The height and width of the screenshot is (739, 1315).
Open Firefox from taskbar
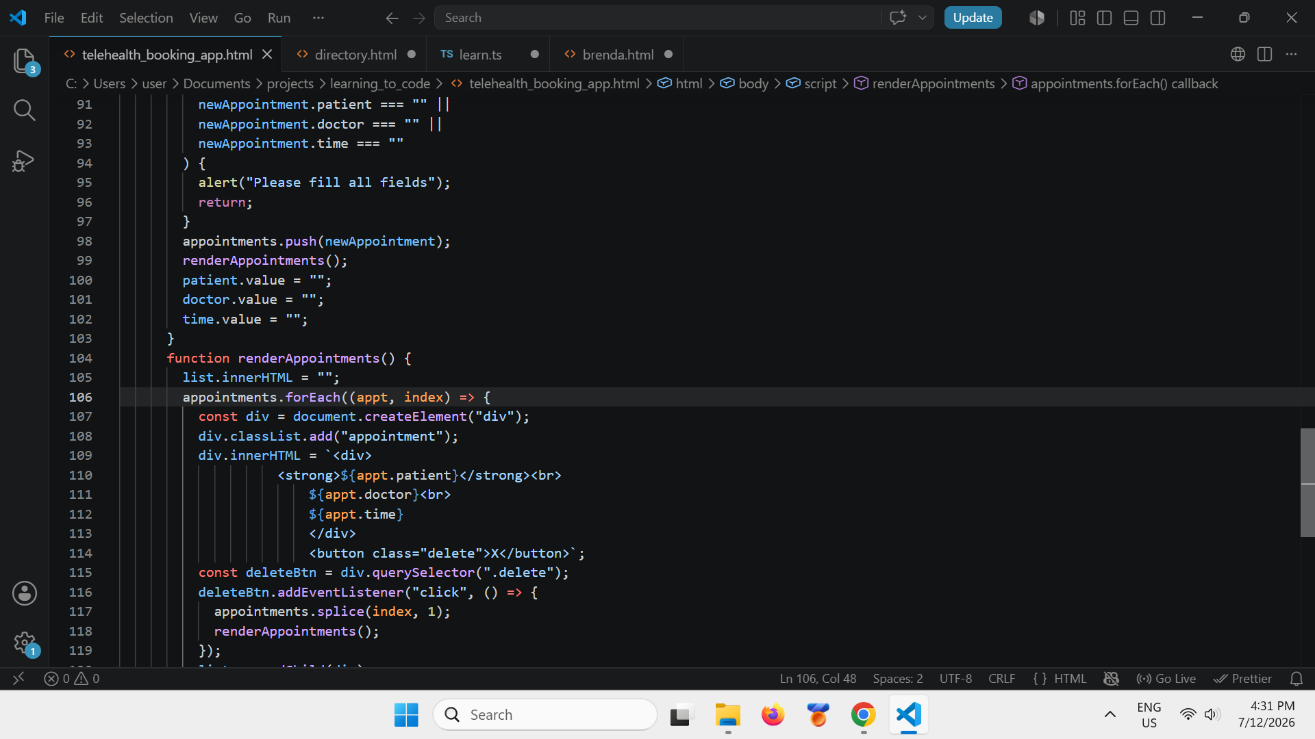(773, 715)
